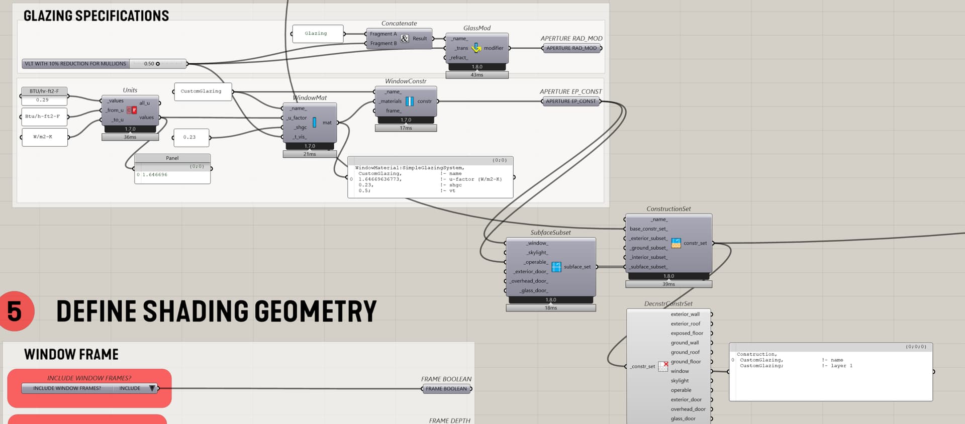Click the WindowConstr blue construction icon
965x424 pixels.
pos(410,101)
